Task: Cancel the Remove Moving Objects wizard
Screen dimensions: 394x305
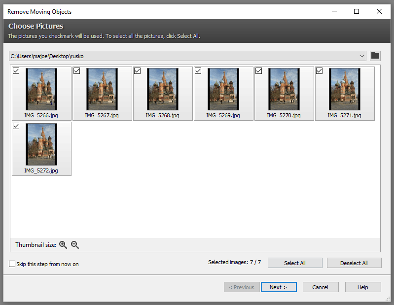Action: (321, 287)
